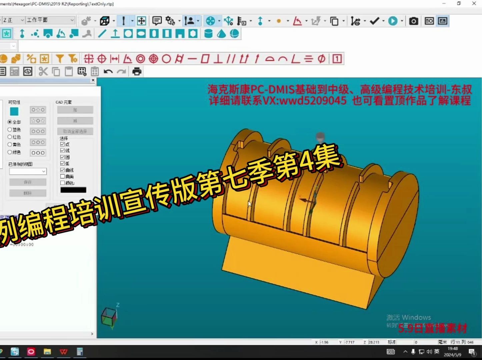Select the line feature icon
This screenshot has height=360, width=482.
click(102, 34)
